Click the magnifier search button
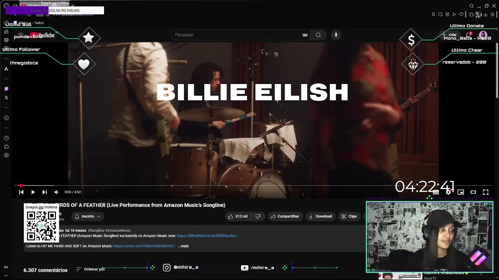 point(319,35)
